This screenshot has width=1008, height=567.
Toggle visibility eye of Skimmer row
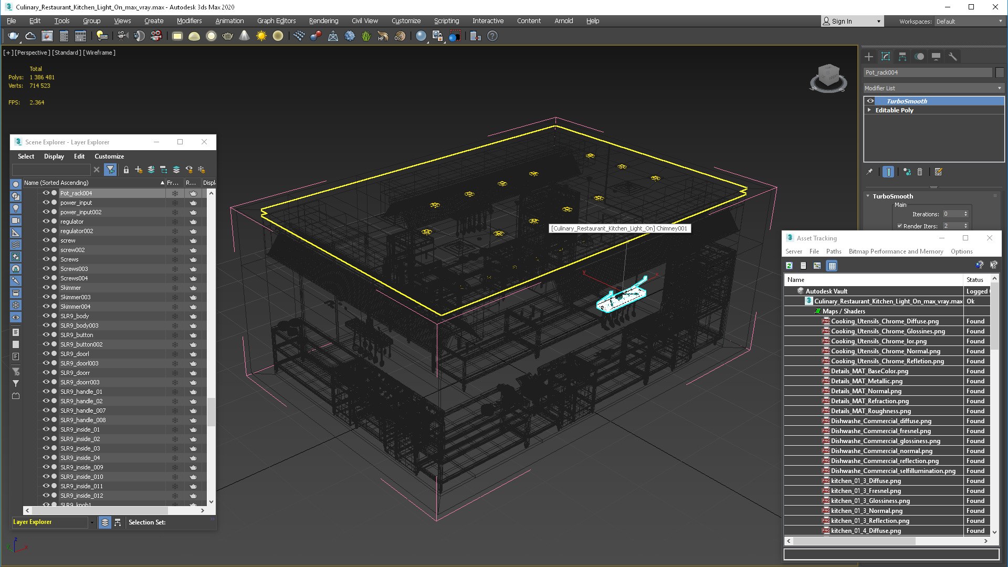point(46,288)
